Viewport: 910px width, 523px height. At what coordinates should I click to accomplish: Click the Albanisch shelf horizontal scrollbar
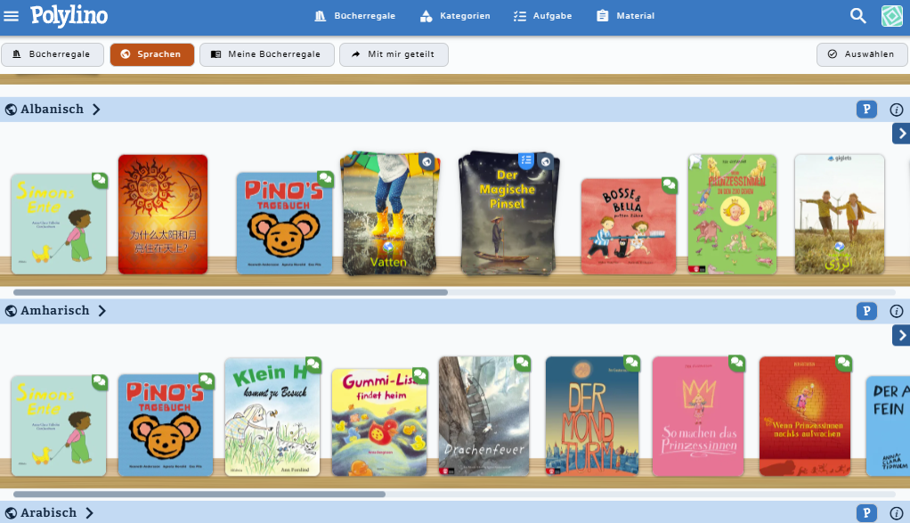[231, 292]
